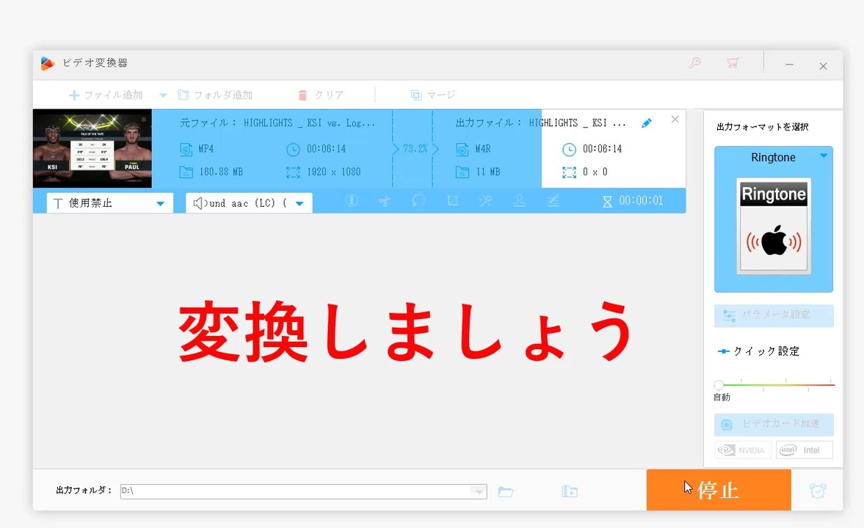This screenshot has width=864, height=528.
Task: Open the output folder video icon
Action: 570,491
